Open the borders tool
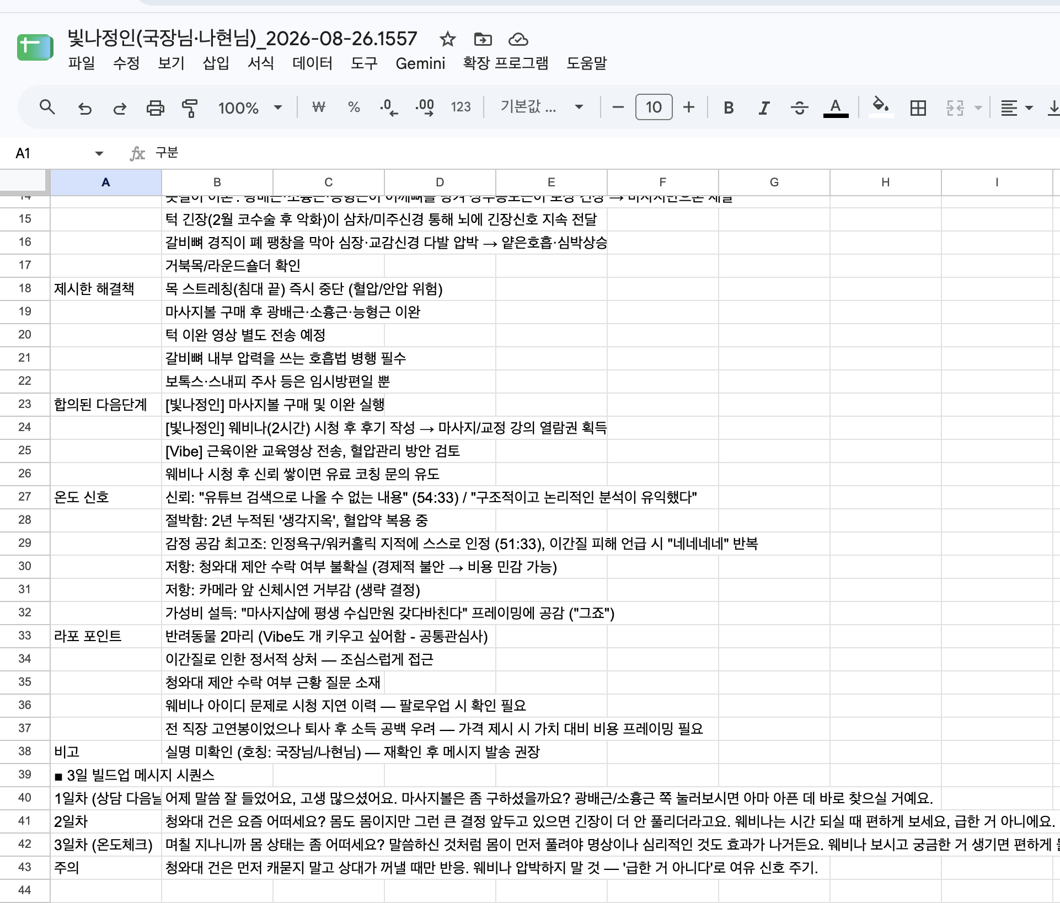Viewport: 1060px width, 903px height. (x=918, y=108)
